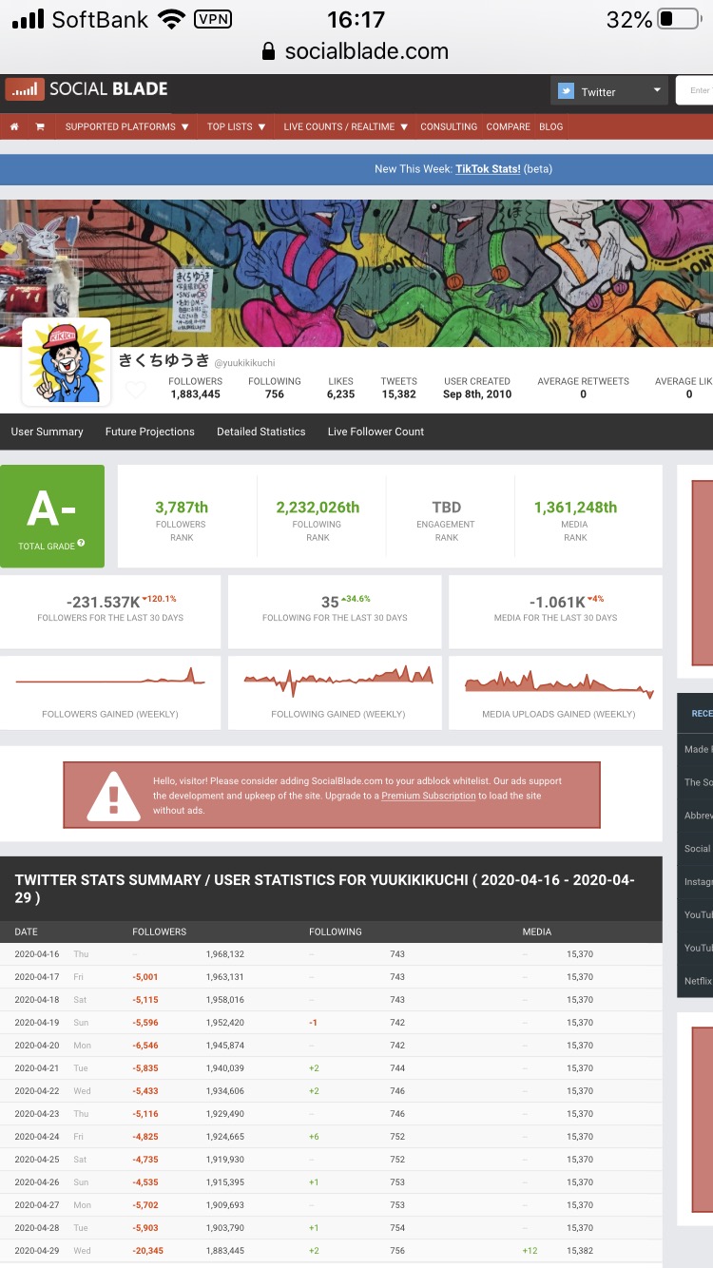Open the Blog menu item

pyautogui.click(x=551, y=126)
